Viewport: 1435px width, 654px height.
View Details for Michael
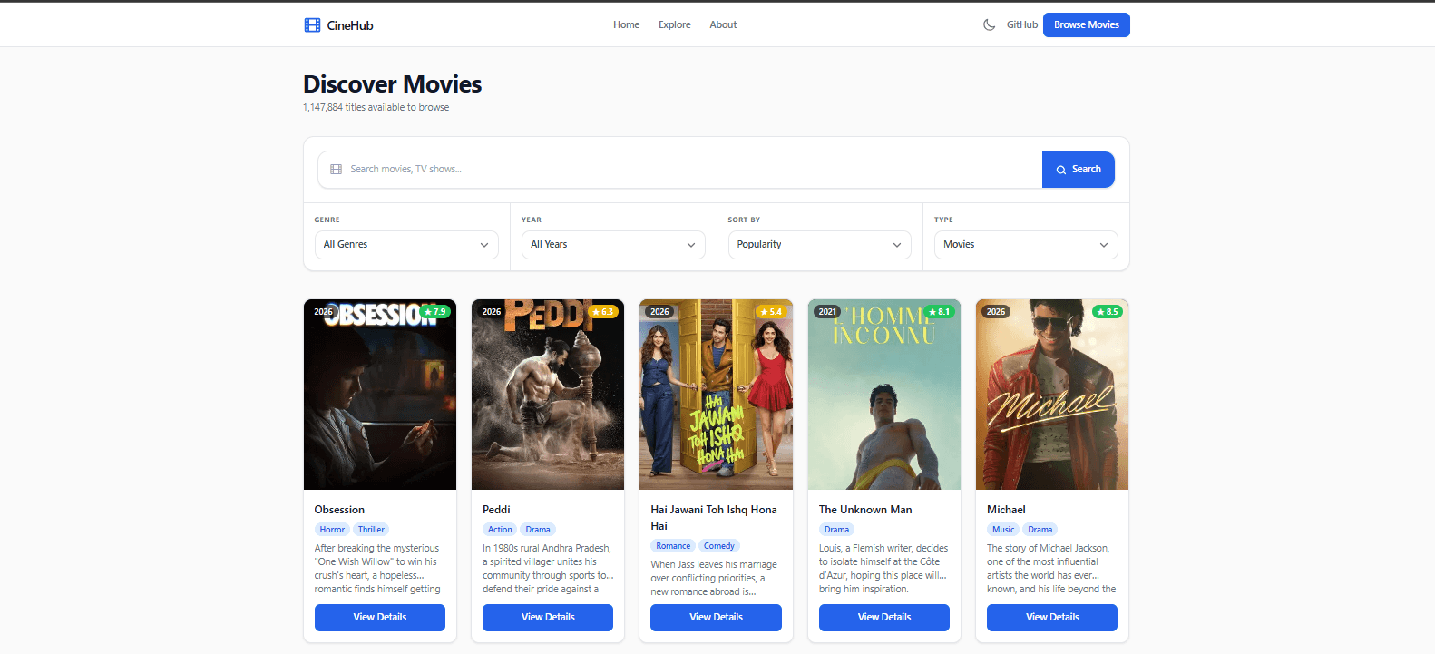[1052, 618]
